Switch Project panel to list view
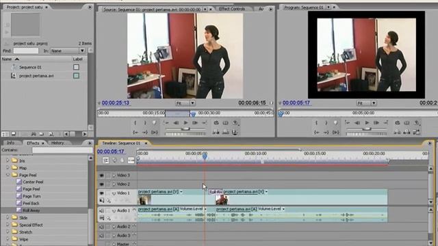This screenshot has height=246, width=438. 5,134
